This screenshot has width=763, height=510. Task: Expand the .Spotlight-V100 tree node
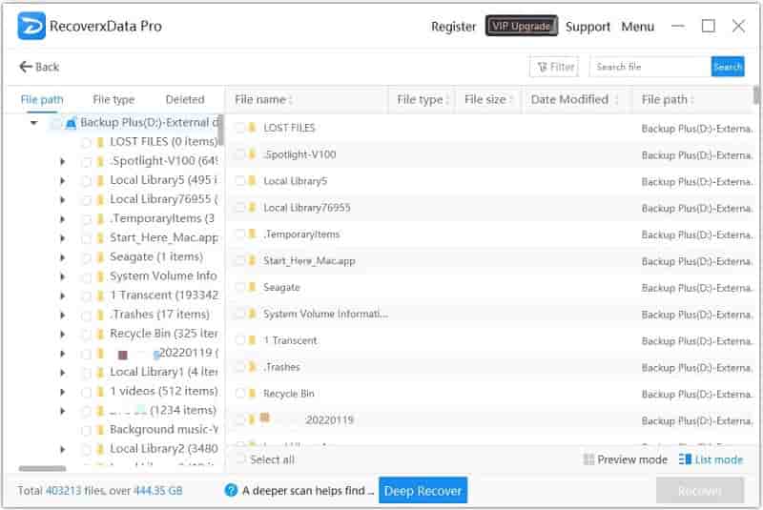pyautogui.click(x=62, y=161)
